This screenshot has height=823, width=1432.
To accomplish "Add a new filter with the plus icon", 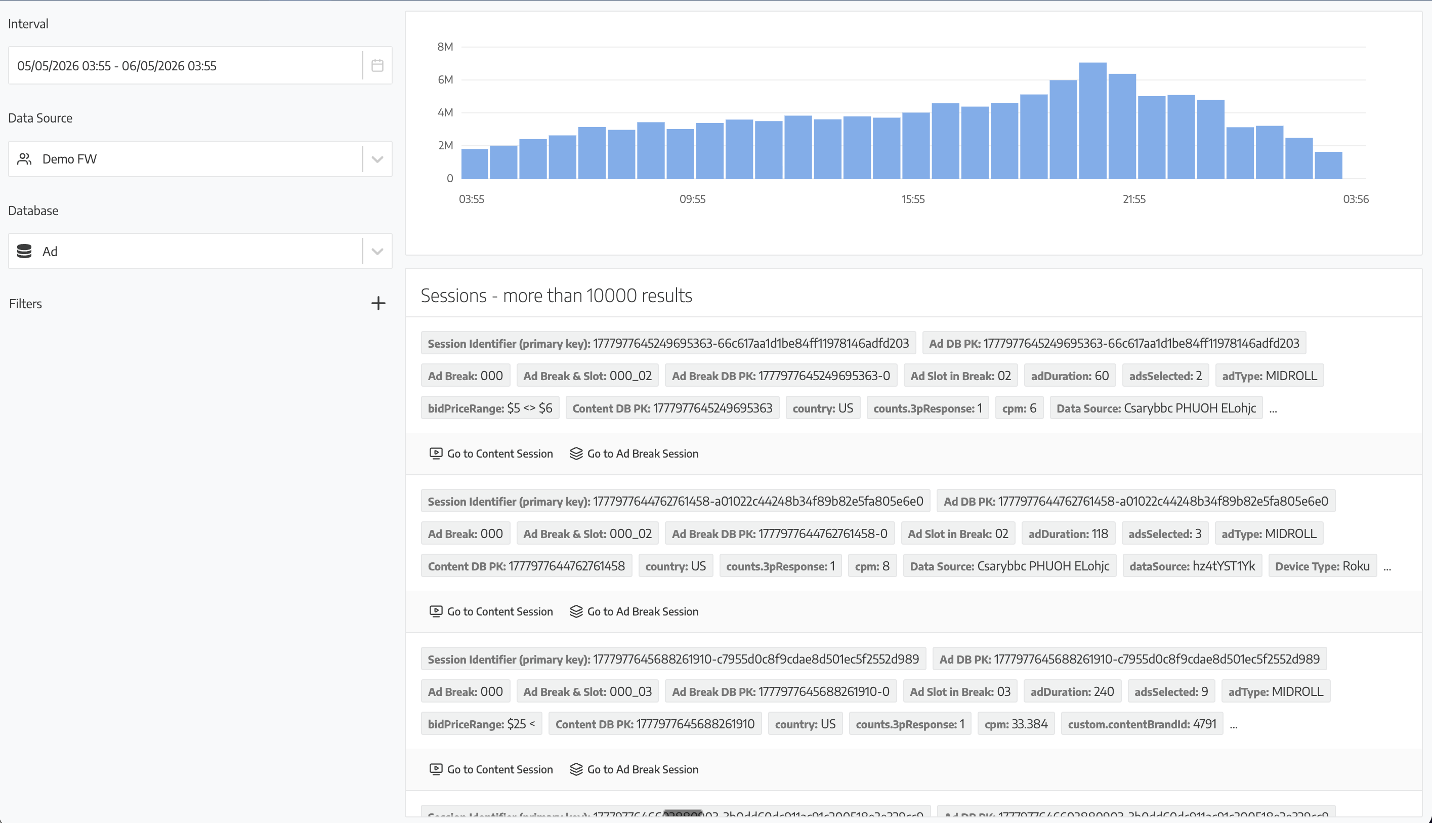I will pos(378,304).
